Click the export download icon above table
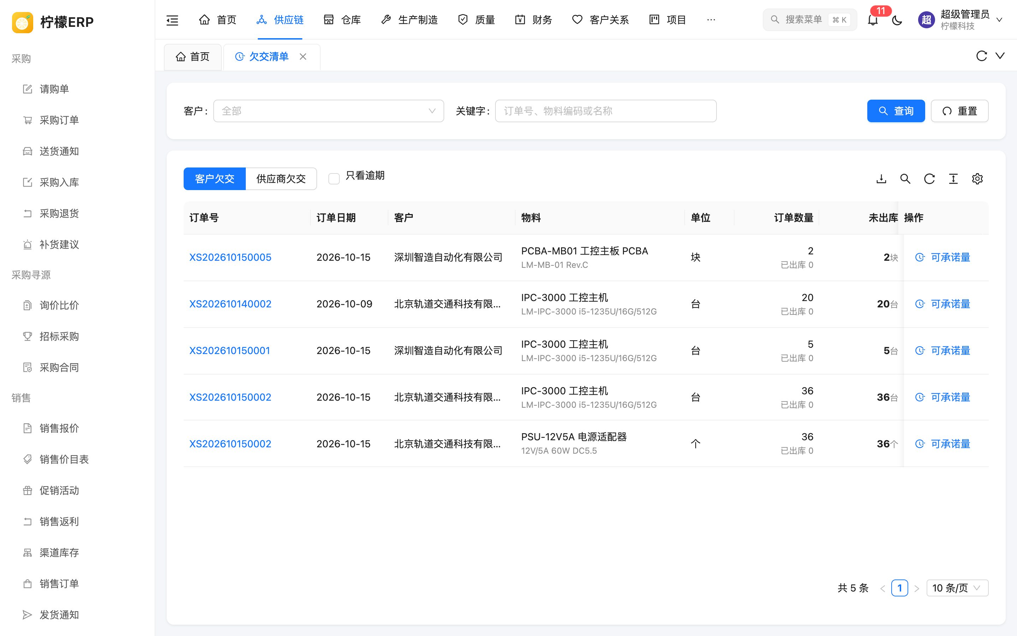Viewport: 1017px width, 636px height. pyautogui.click(x=881, y=179)
